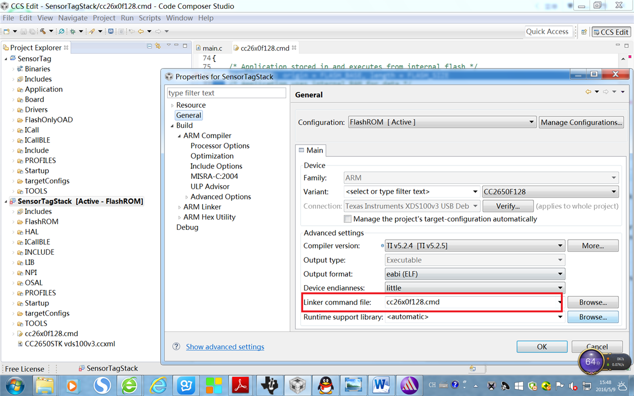Select Optimization in the Properties tree
634x396 pixels.
click(212, 156)
